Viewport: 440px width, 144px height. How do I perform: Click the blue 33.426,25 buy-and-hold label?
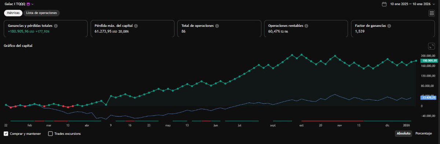pos(429,98)
